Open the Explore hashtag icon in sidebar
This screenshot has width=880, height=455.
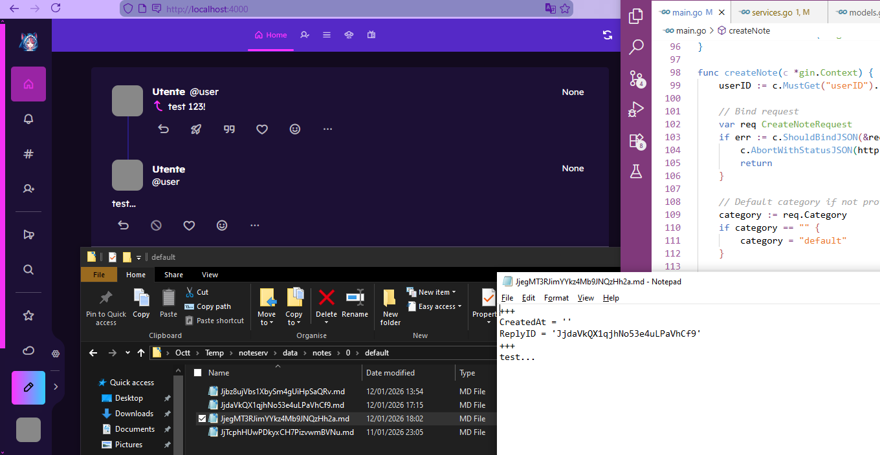pyautogui.click(x=28, y=154)
